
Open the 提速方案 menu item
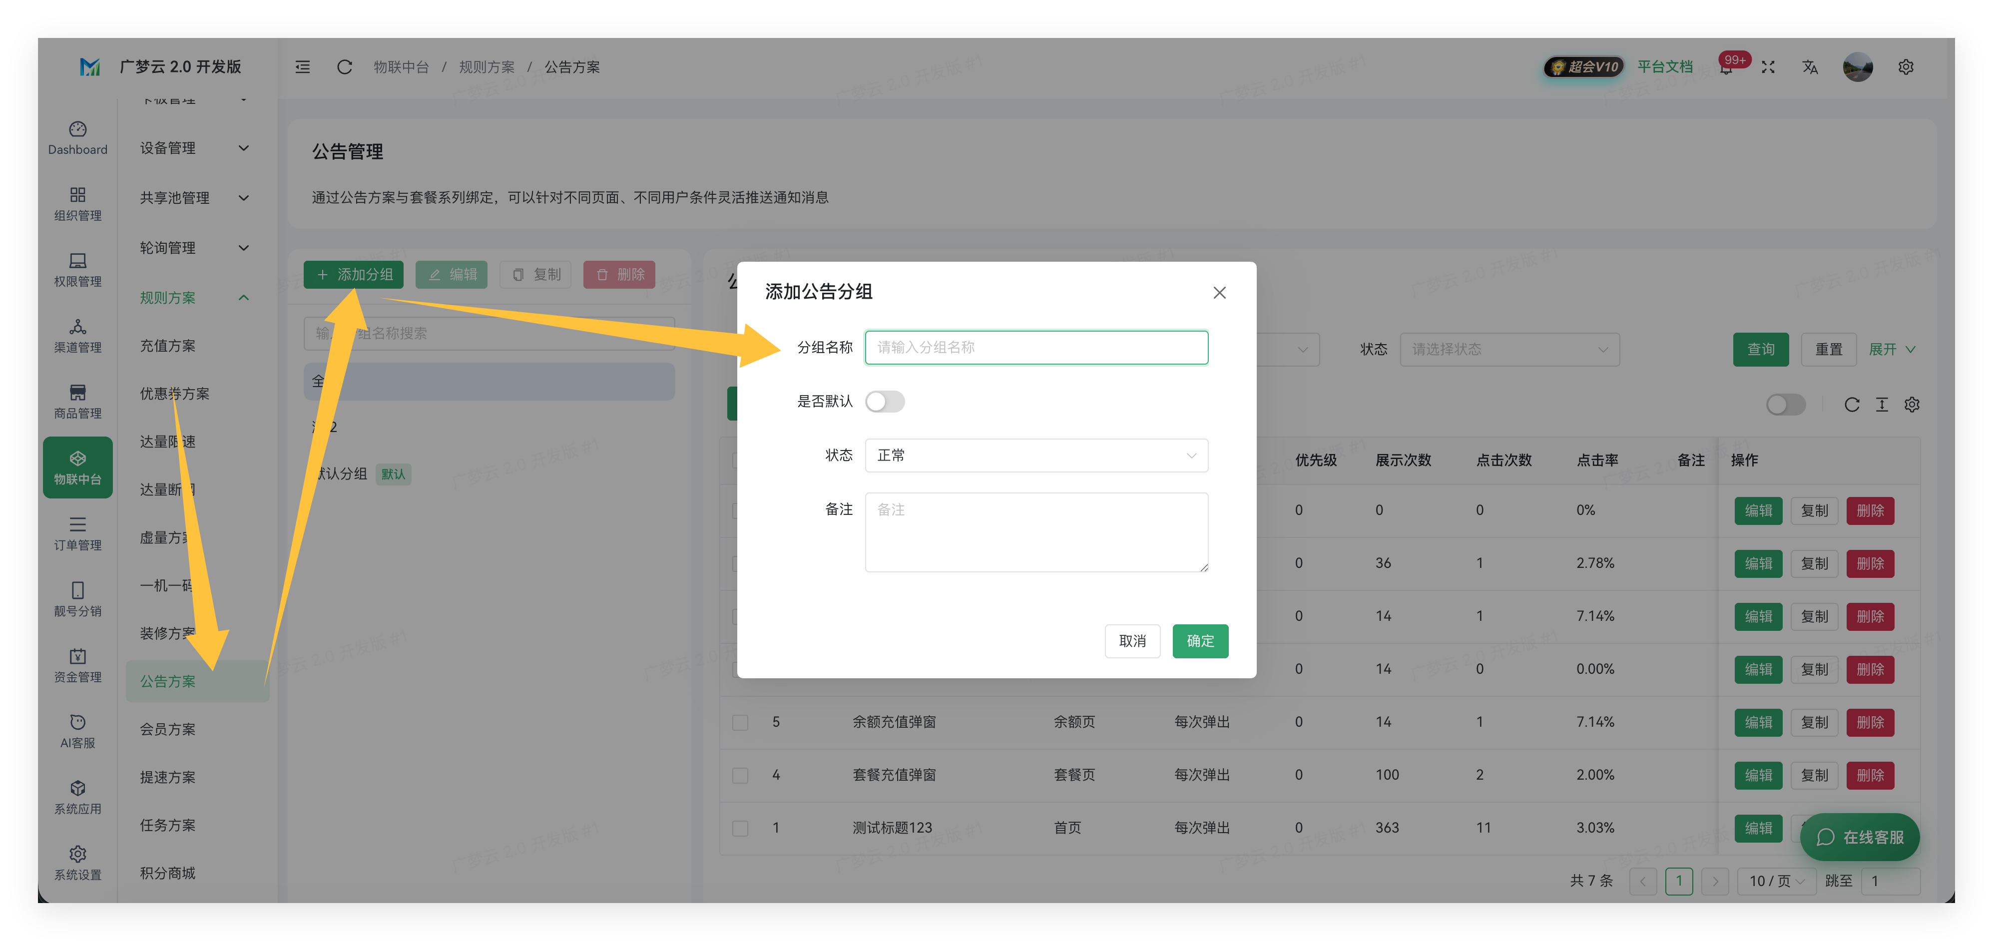[x=167, y=777]
